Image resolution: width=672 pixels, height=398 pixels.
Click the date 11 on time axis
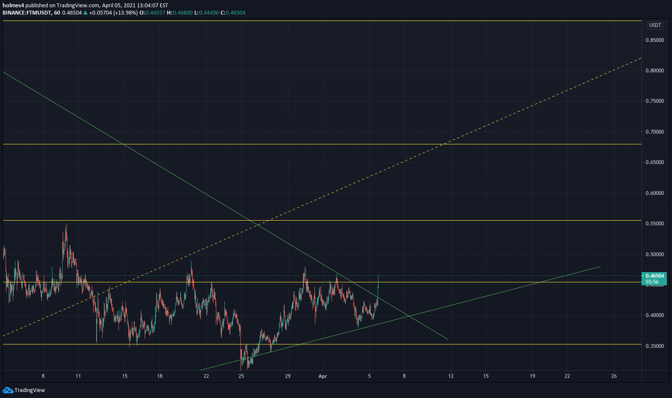pos(78,376)
